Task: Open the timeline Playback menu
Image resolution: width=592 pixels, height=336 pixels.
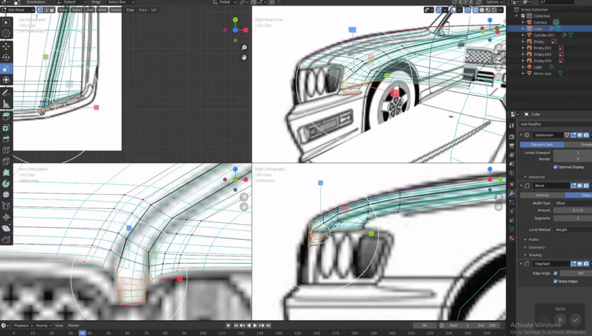Action: point(24,325)
